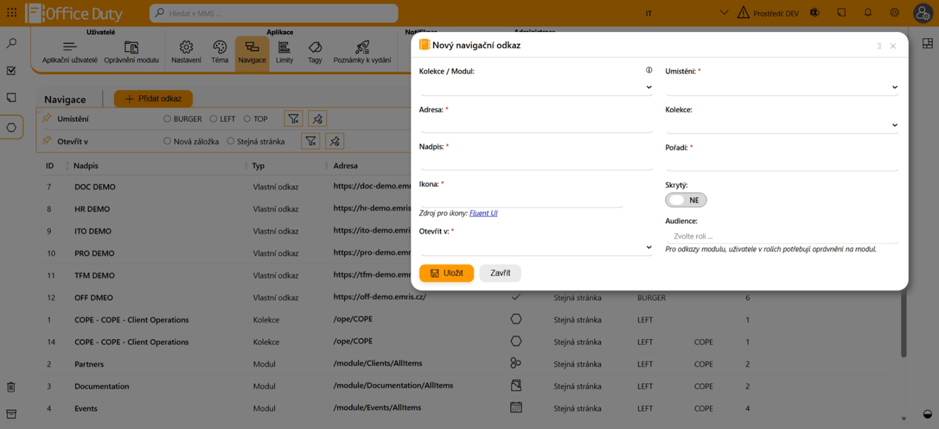Open the tasks checkbox icon in left sidebar
The height and width of the screenshot is (429, 939).
[x=11, y=71]
